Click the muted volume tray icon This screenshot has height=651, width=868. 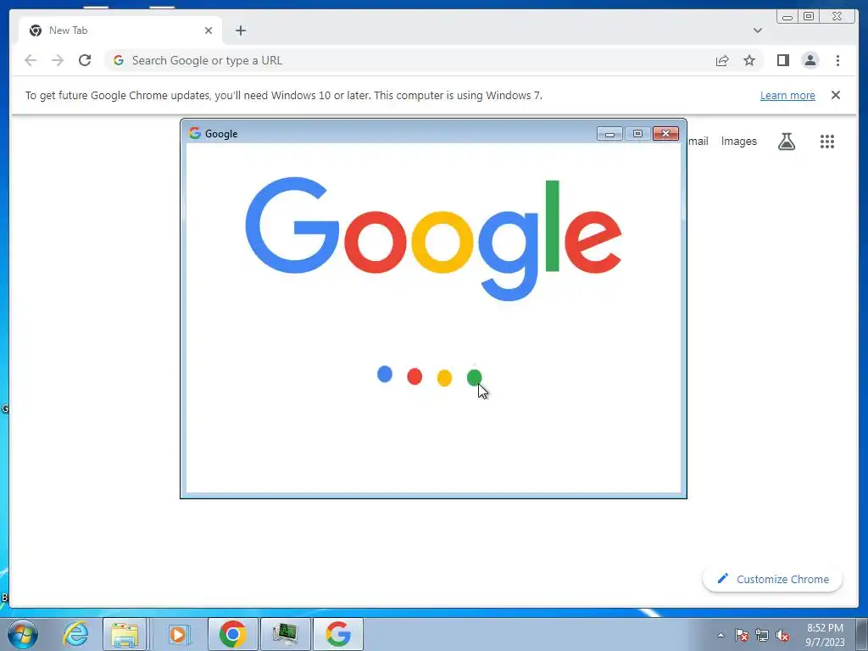(x=782, y=635)
